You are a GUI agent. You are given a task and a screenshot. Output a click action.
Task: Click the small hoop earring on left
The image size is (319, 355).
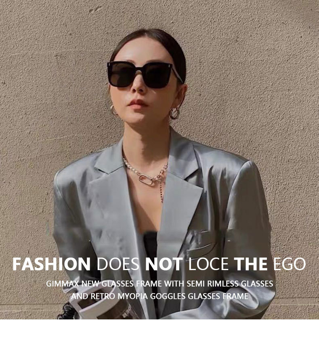(113, 110)
